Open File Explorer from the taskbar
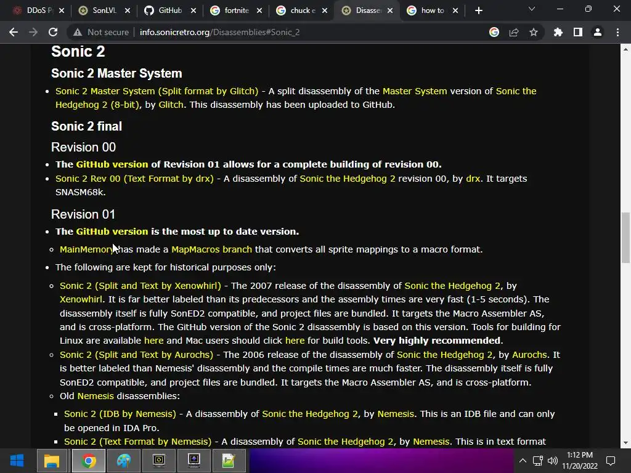The width and height of the screenshot is (631, 473). (x=52, y=461)
